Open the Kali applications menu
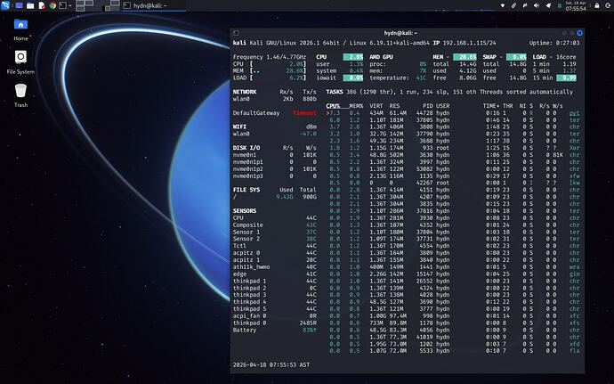The width and height of the screenshot is (614, 384). 5,5
